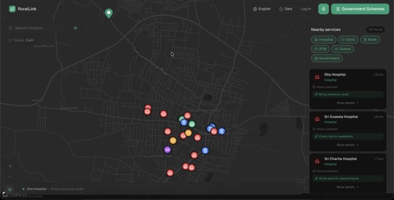Open the English language selector
The height and width of the screenshot is (200, 394).
click(x=262, y=9)
